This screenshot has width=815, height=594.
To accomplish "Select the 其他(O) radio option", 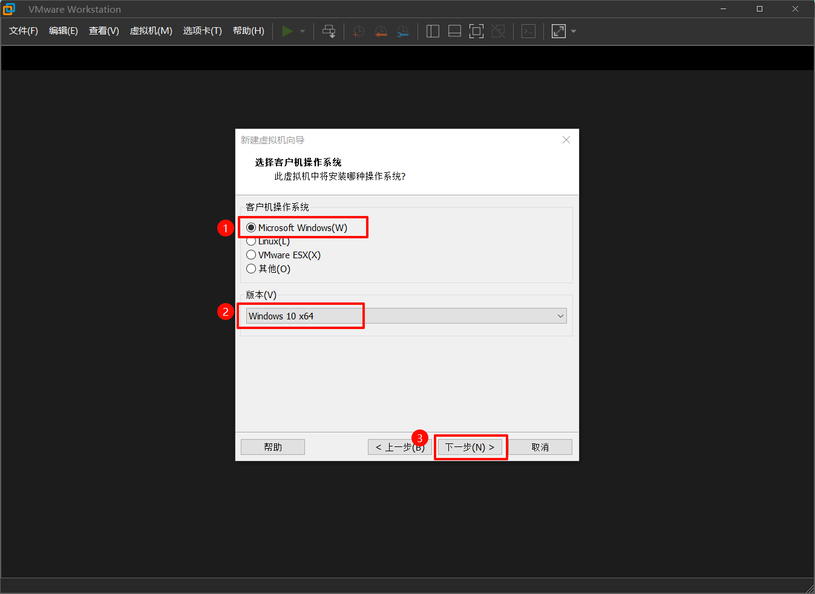I will 251,269.
